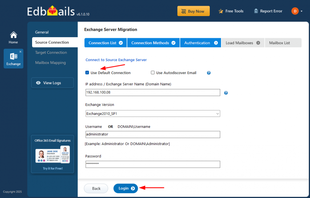Click the orange D user avatar
The height and width of the screenshot is (198, 310).
coord(295,11)
